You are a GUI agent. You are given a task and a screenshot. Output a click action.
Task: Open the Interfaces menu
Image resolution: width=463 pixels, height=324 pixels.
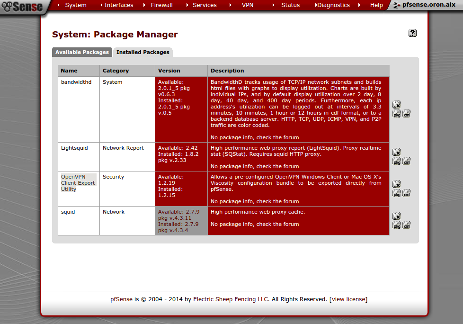pos(119,5)
